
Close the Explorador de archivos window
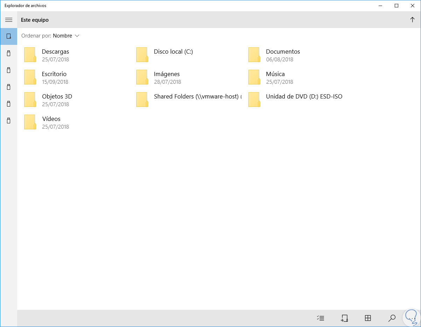[x=412, y=6]
